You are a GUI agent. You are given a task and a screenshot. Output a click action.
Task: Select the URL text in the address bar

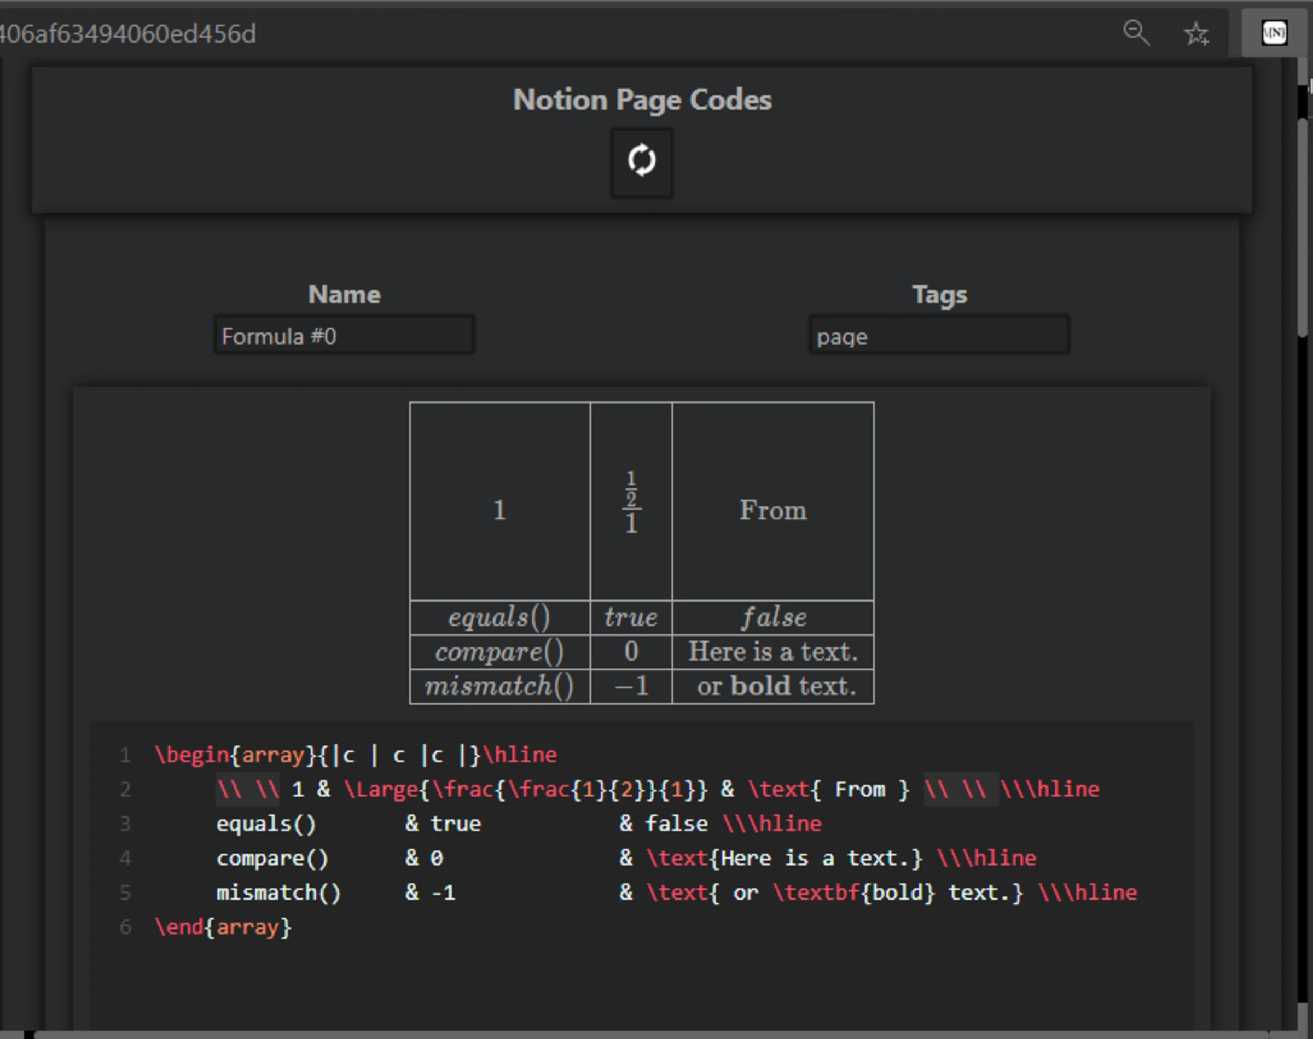128,33
